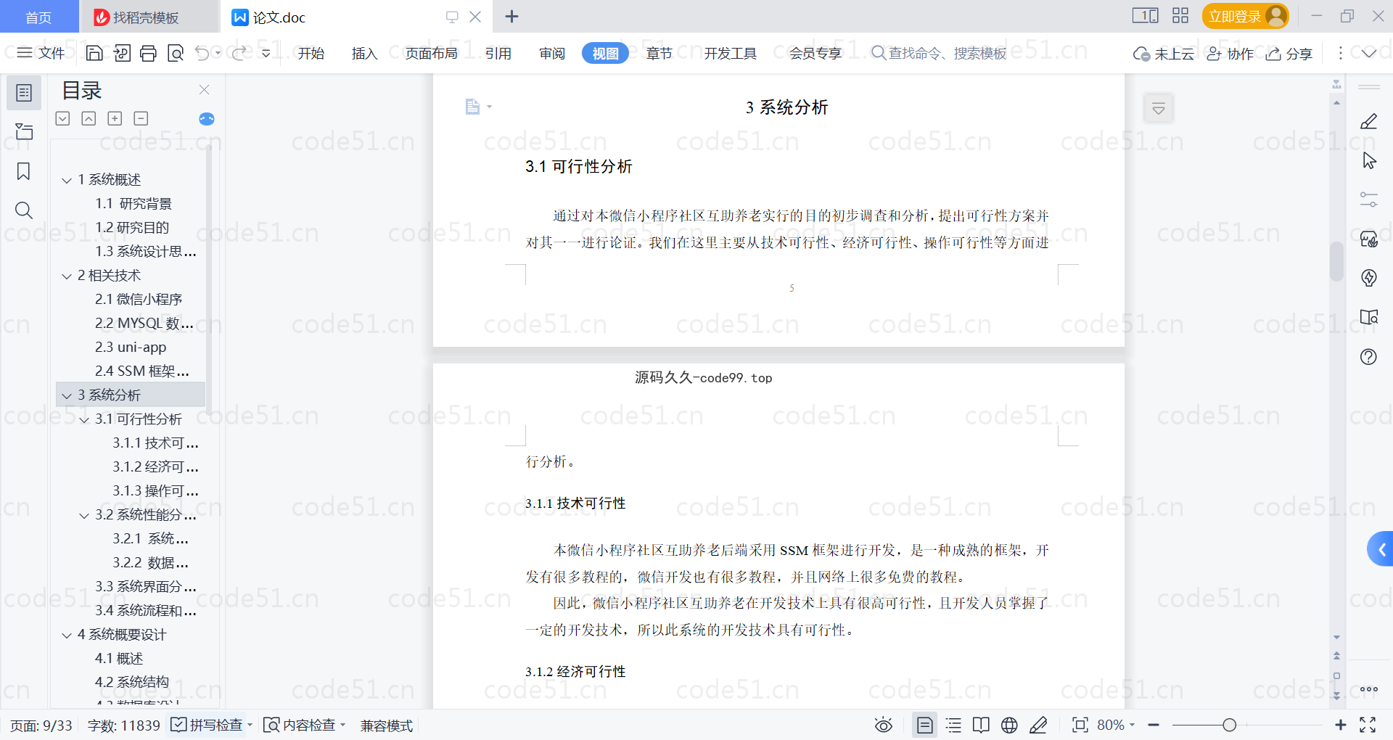Open the 文件 menu
The width and height of the screenshot is (1393, 740).
pos(41,53)
